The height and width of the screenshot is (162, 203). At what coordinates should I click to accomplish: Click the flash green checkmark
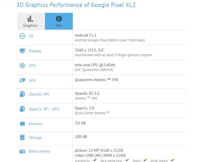(145, 160)
